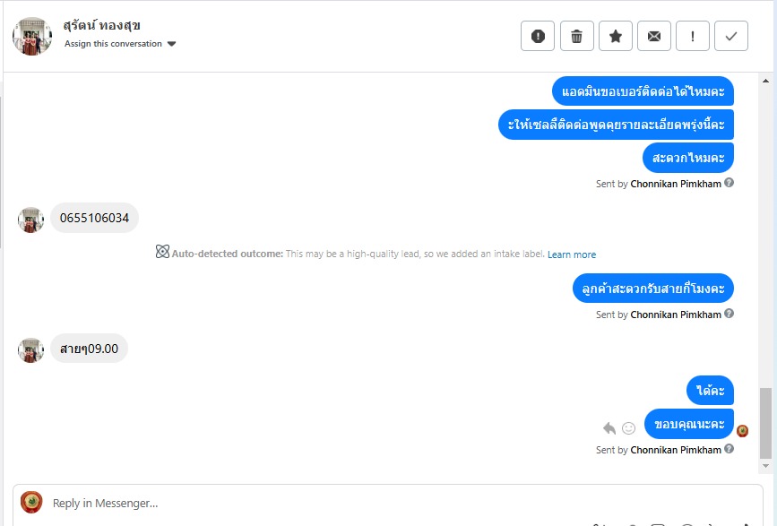Click sender name Chonnikan Pimkham under last message
Image resolution: width=777 pixels, height=526 pixels.
676,450
